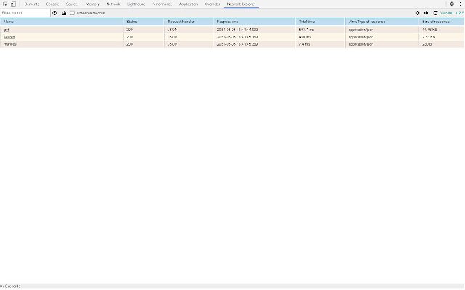The height and width of the screenshot is (290, 465).
Task: Sort by MimeType of response header
Action: tap(382, 22)
